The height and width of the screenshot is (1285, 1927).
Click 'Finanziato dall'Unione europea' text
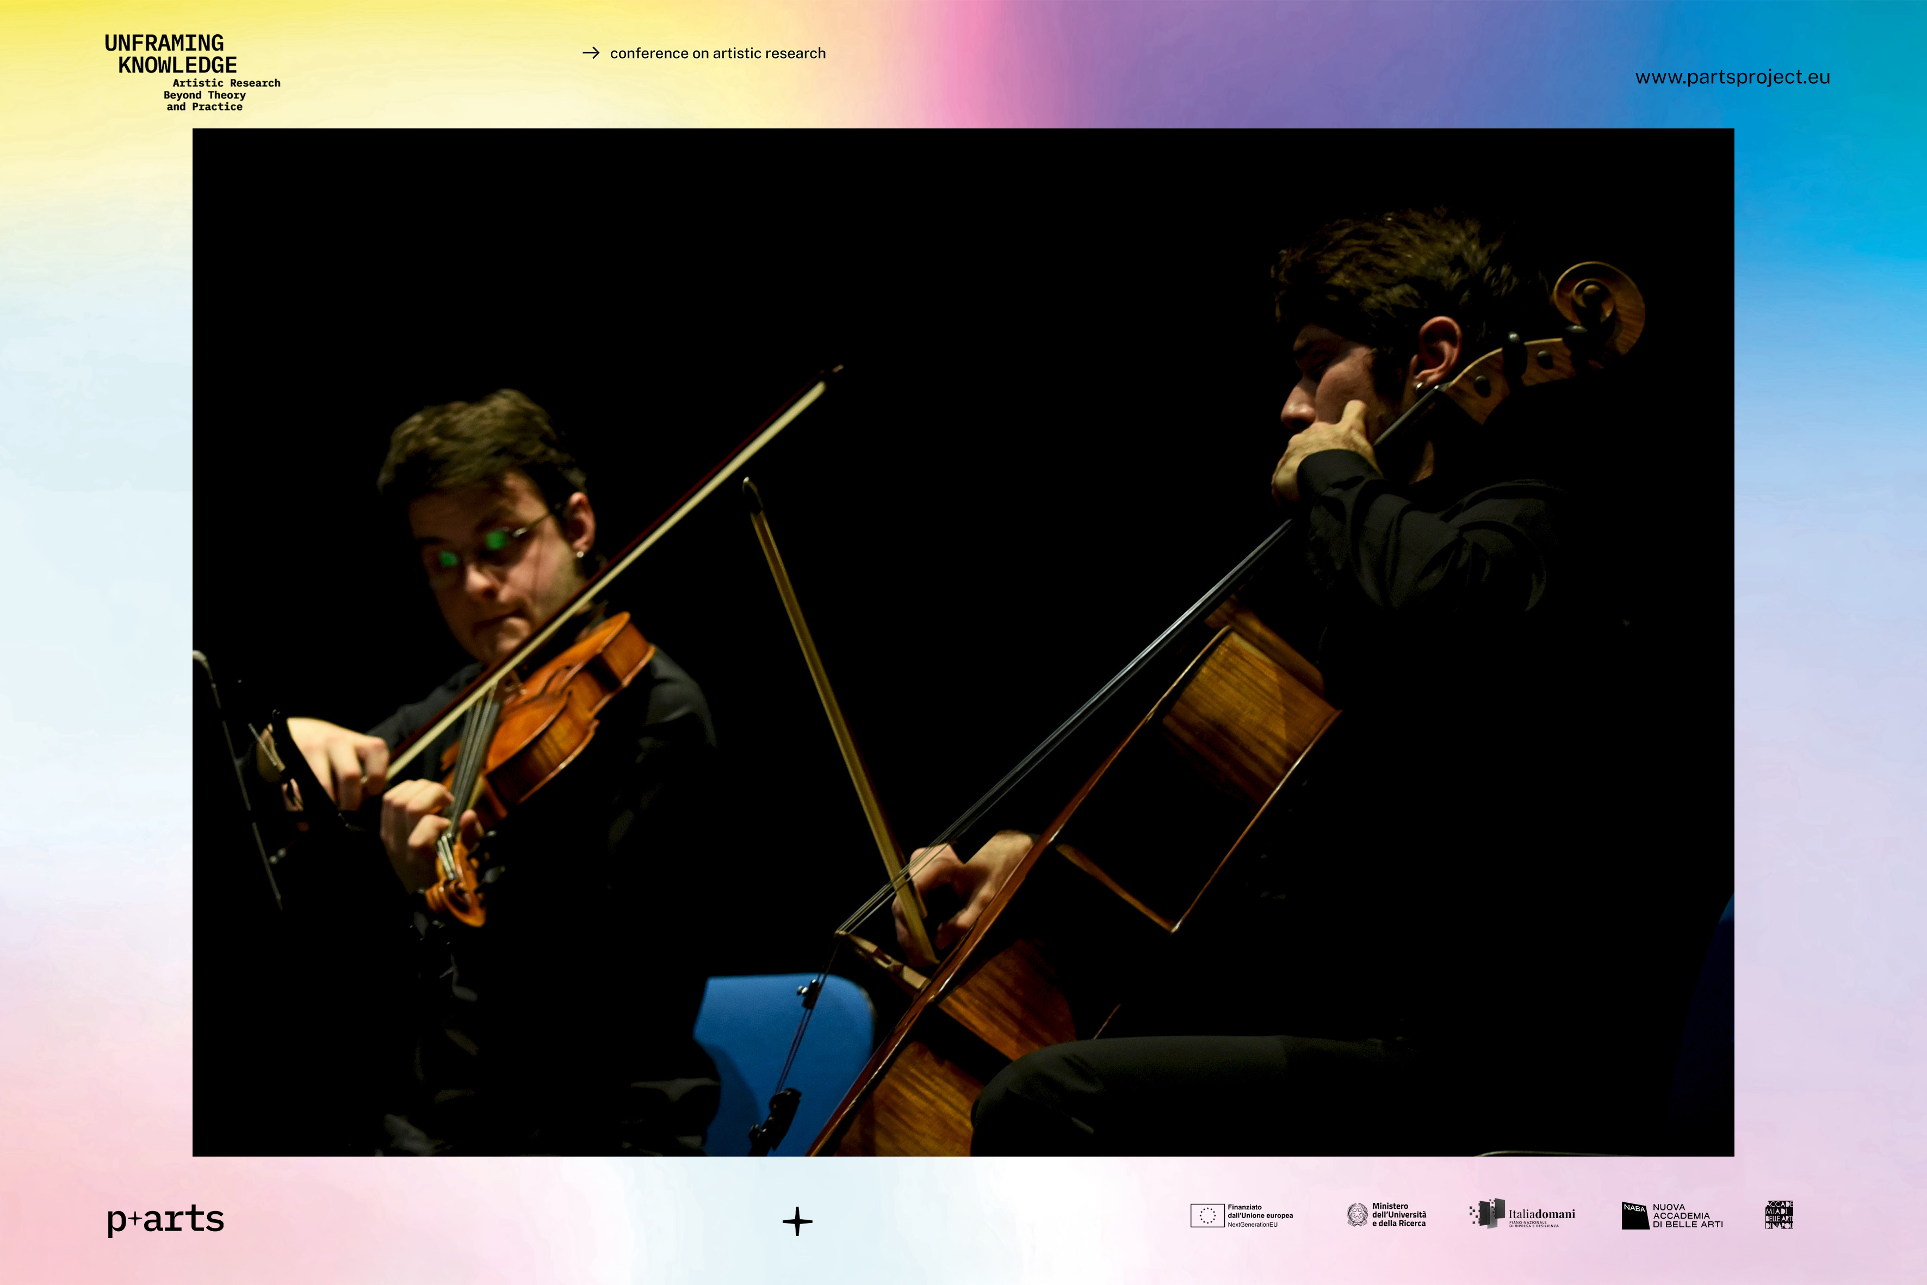(1260, 1211)
